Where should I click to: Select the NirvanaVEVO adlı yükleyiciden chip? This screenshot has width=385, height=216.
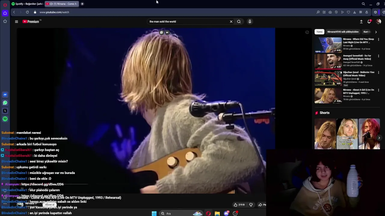pos(343,32)
